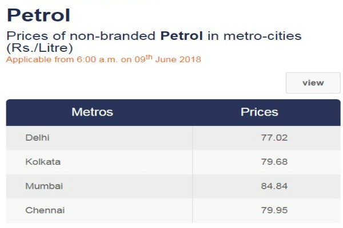Image resolution: width=343 pixels, height=228 pixels.
Task: Click the bold Petrol word in subtitle
Action: click(x=182, y=36)
